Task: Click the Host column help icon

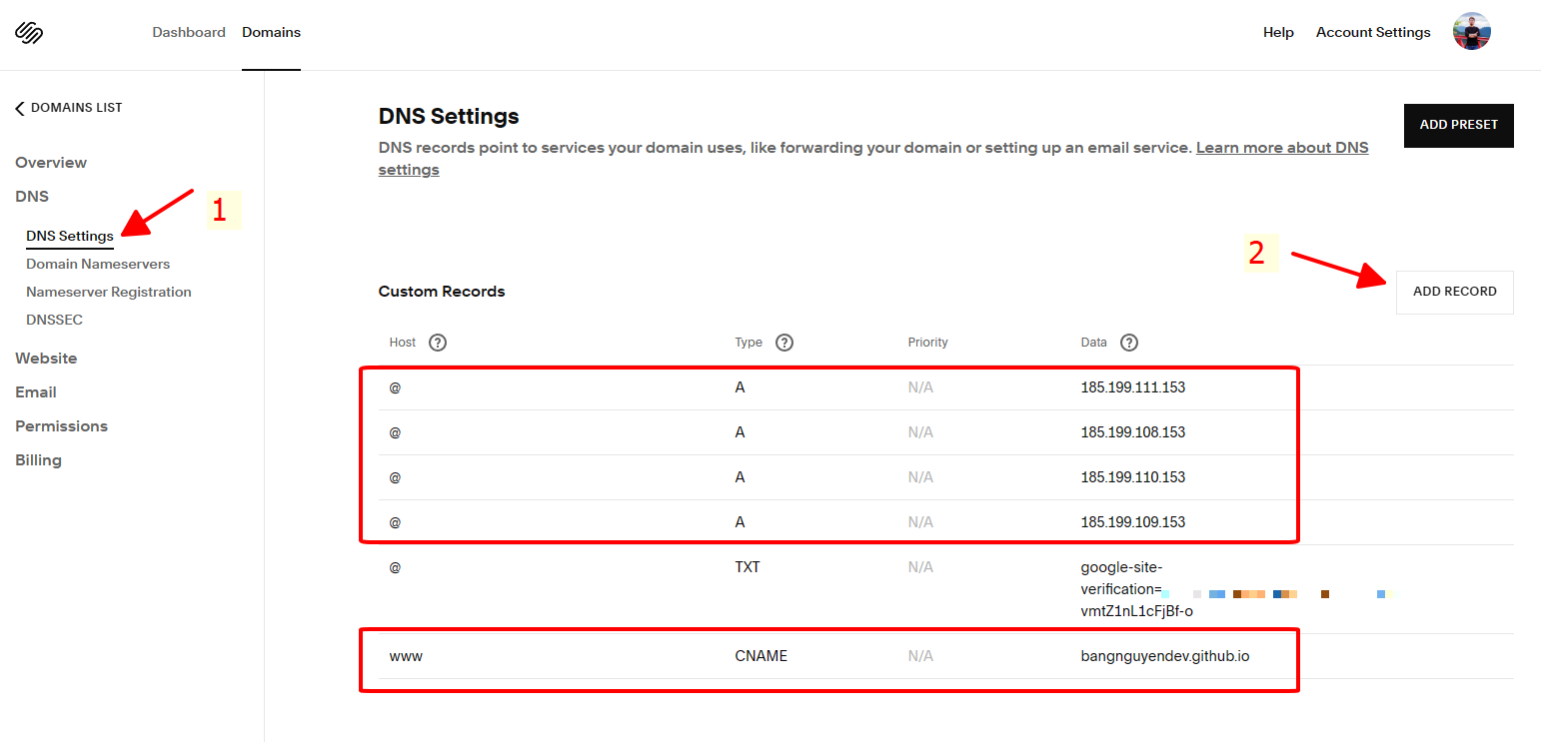Action: click(437, 343)
